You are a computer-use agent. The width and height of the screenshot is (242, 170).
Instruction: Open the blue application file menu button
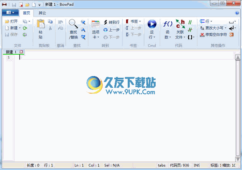pyautogui.click(x=11, y=13)
